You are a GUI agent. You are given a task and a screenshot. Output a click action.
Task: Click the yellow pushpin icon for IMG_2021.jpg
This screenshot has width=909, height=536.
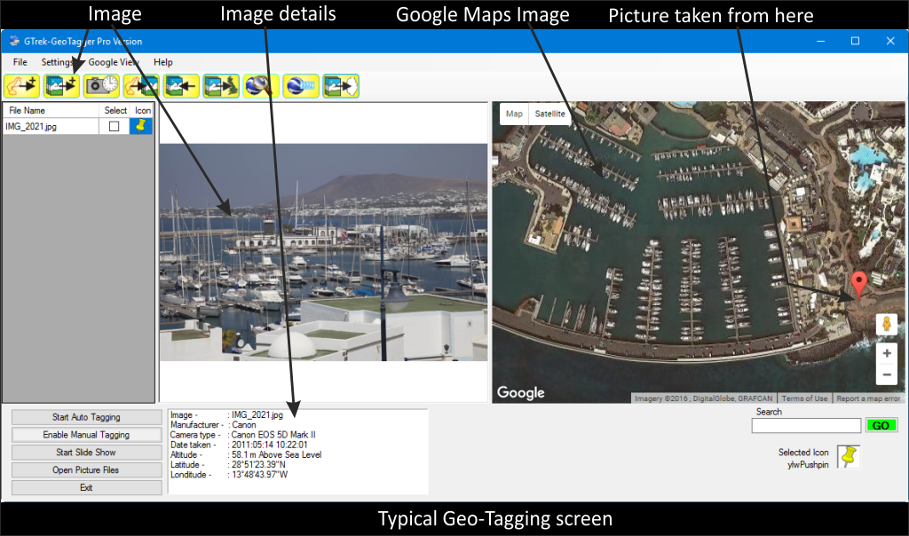click(142, 127)
